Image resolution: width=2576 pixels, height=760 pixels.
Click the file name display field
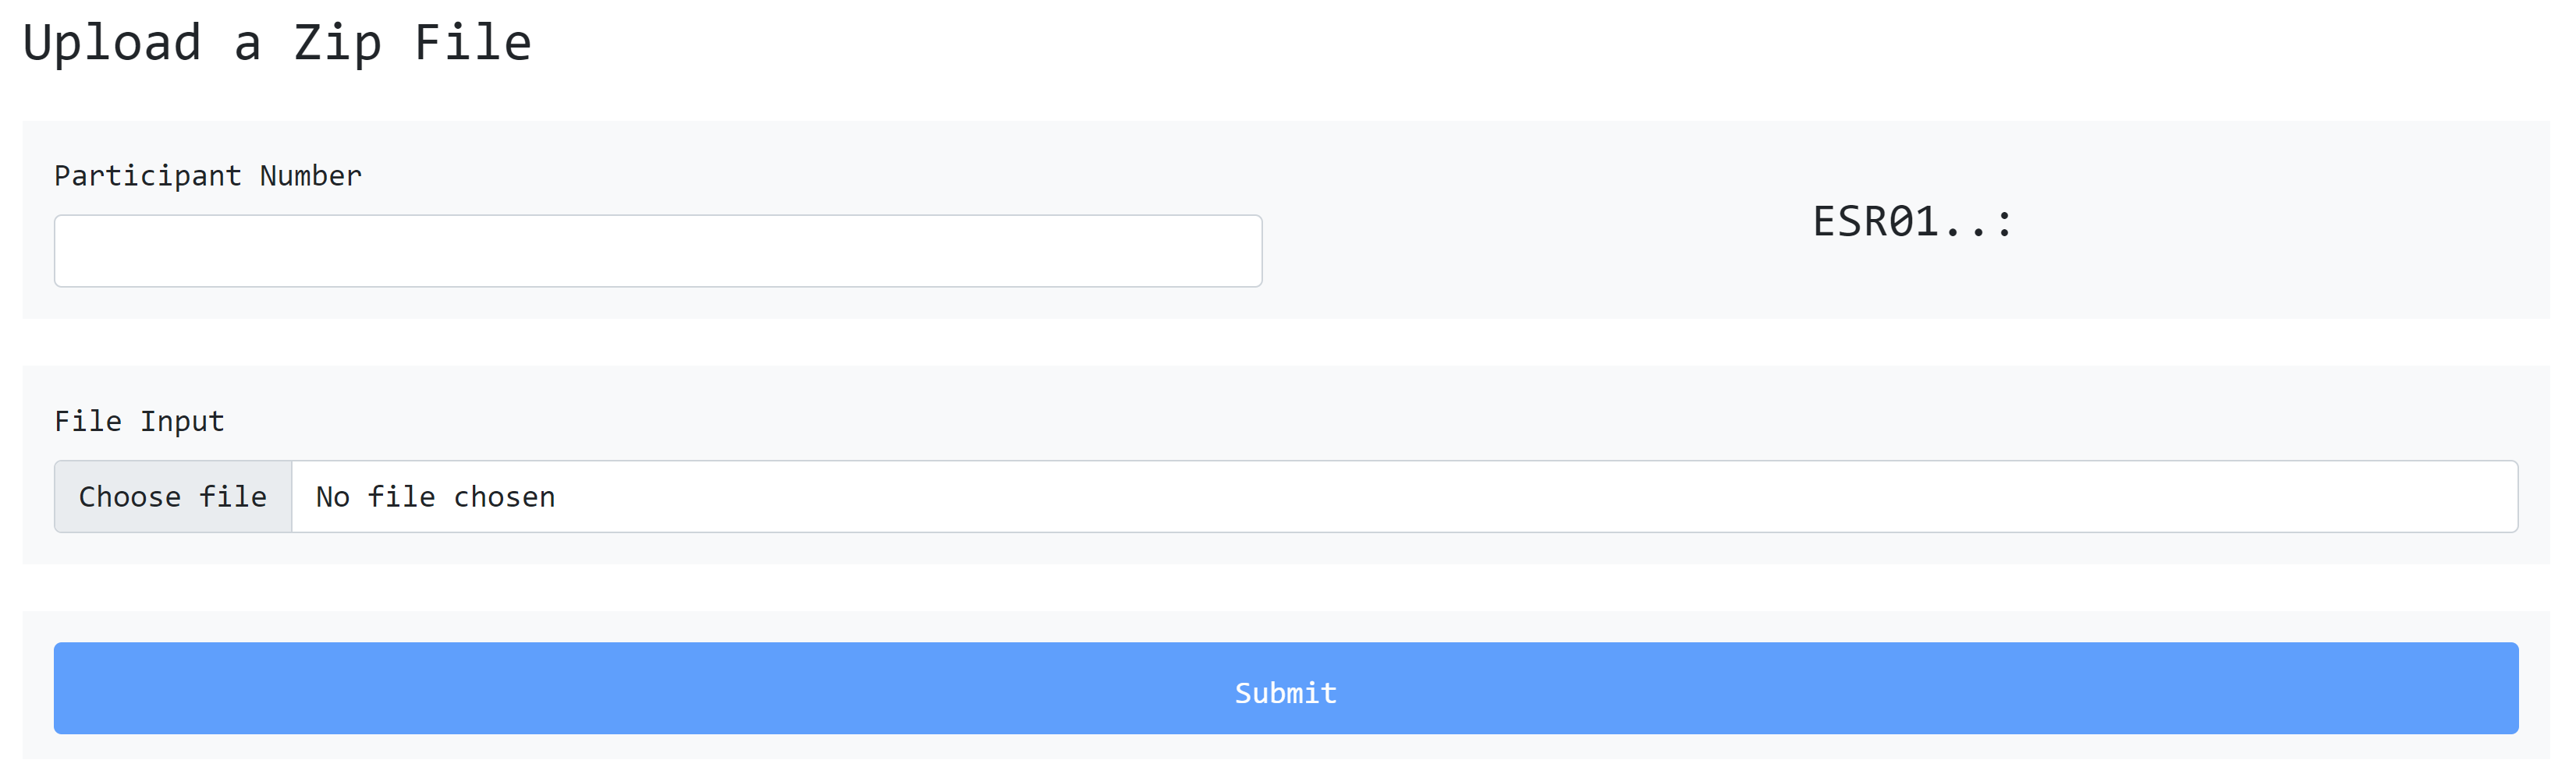(x=1400, y=497)
